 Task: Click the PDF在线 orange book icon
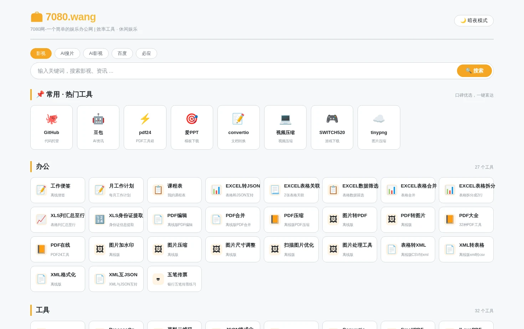(x=41, y=249)
